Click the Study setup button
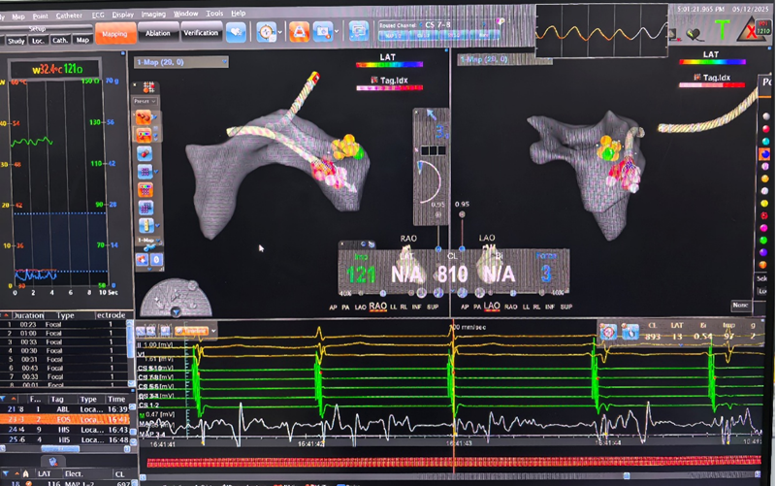The height and width of the screenshot is (486, 776). [x=16, y=41]
